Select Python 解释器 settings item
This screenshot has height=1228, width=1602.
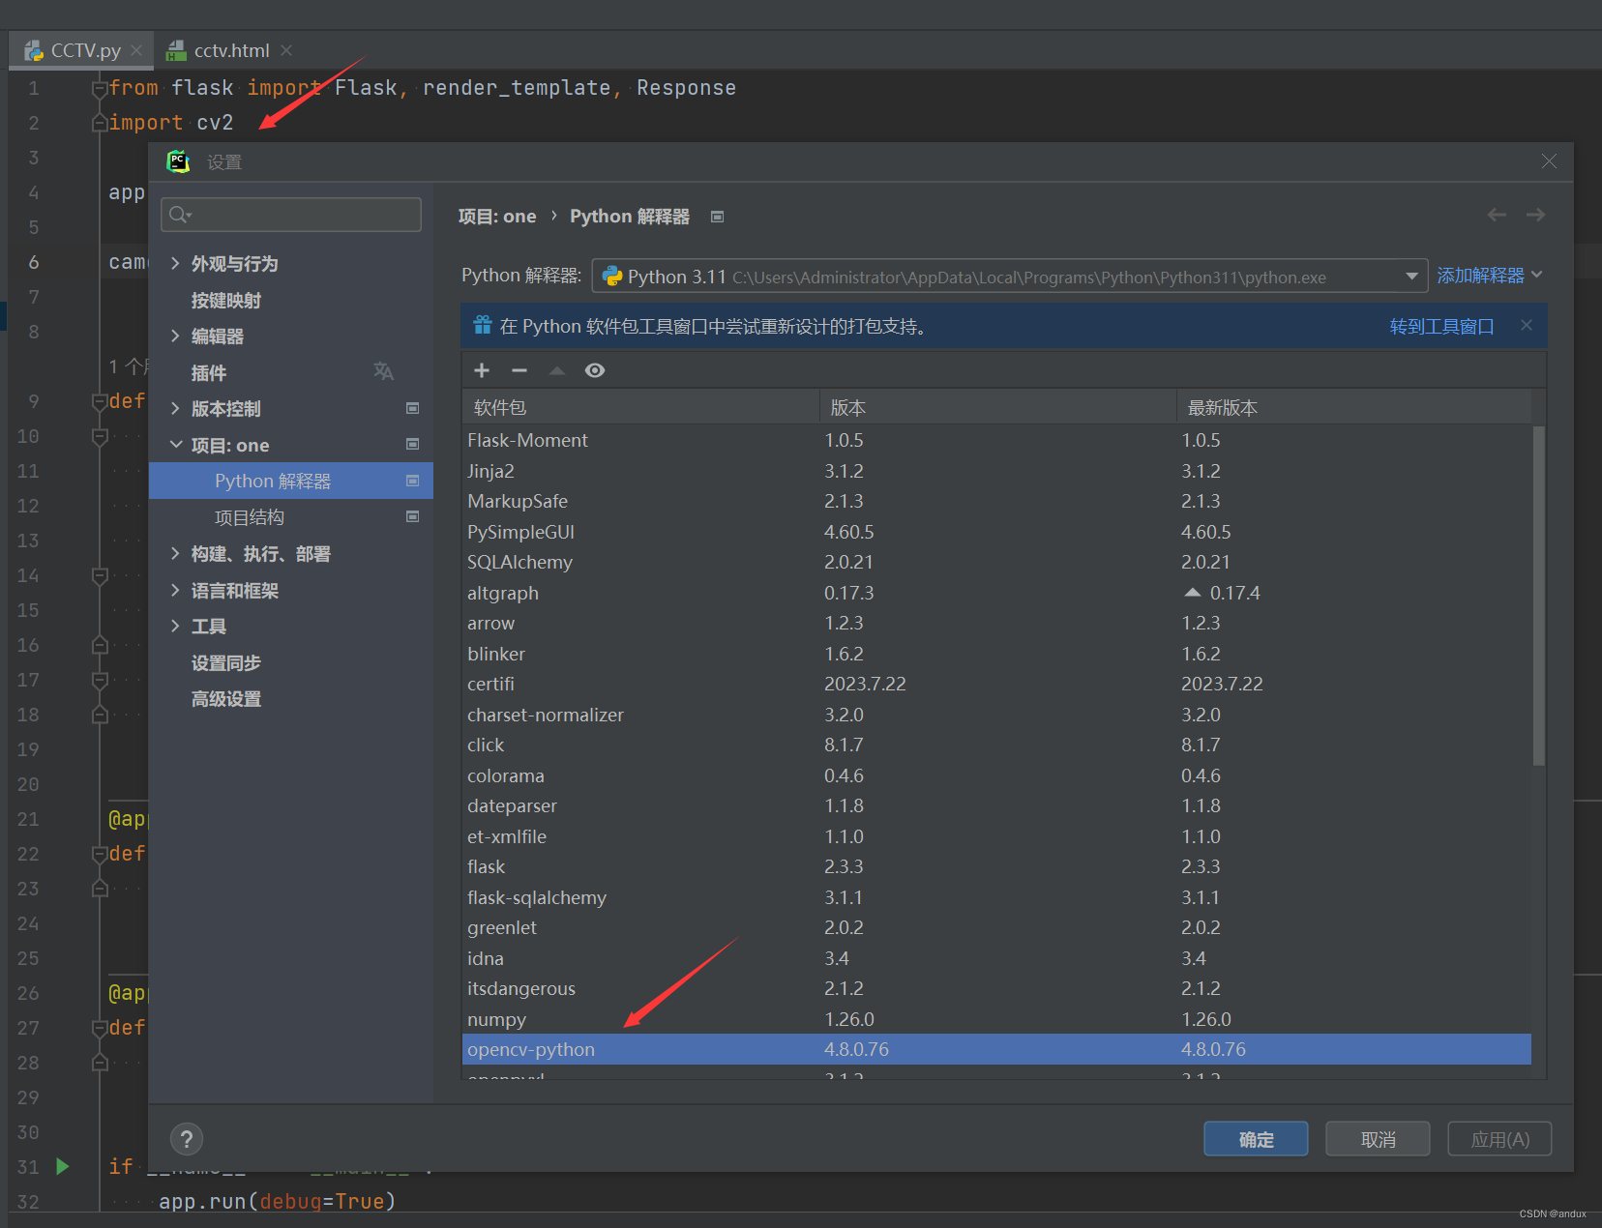click(x=291, y=481)
